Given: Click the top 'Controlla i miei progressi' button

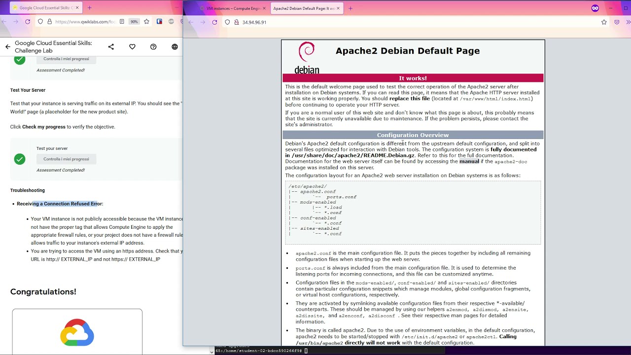Looking at the screenshot, I should click(x=66, y=59).
